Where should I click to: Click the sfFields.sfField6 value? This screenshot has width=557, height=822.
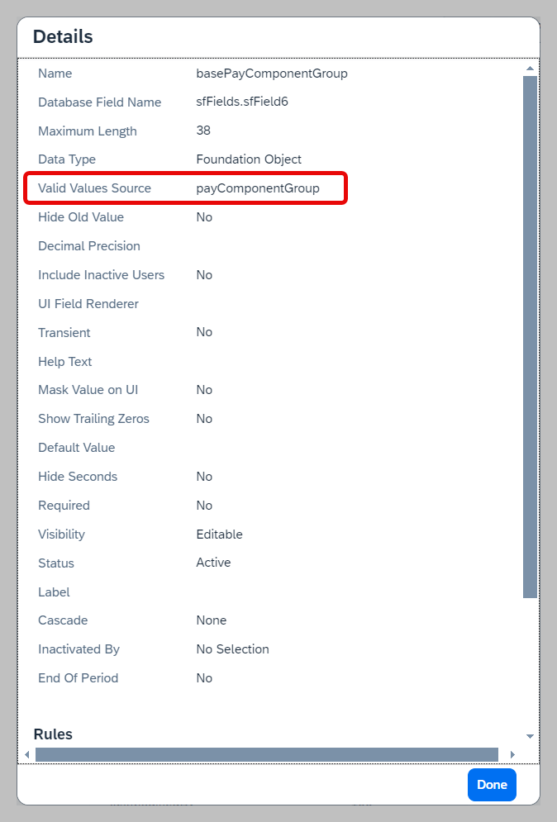pyautogui.click(x=242, y=102)
